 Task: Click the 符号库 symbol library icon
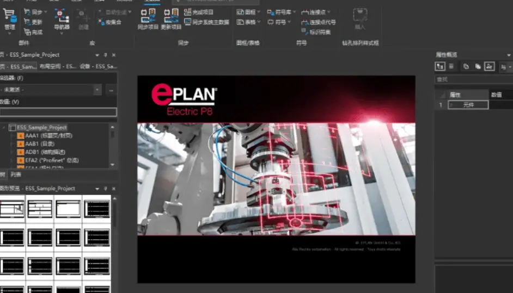tap(270, 12)
